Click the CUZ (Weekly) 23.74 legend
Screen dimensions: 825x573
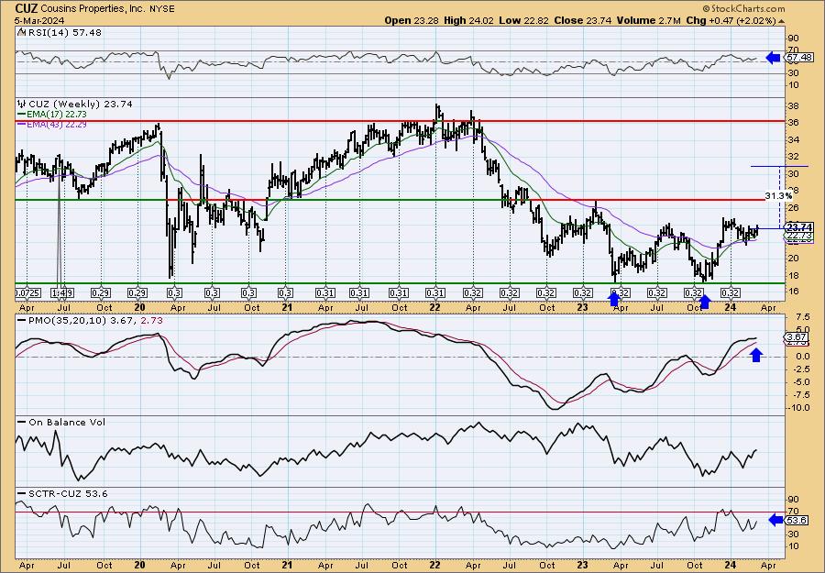81,104
